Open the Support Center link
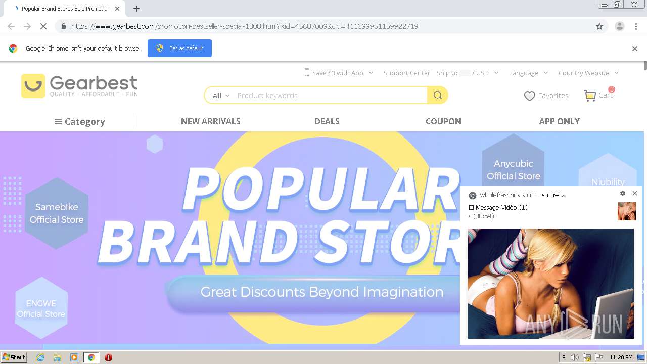 click(x=407, y=73)
